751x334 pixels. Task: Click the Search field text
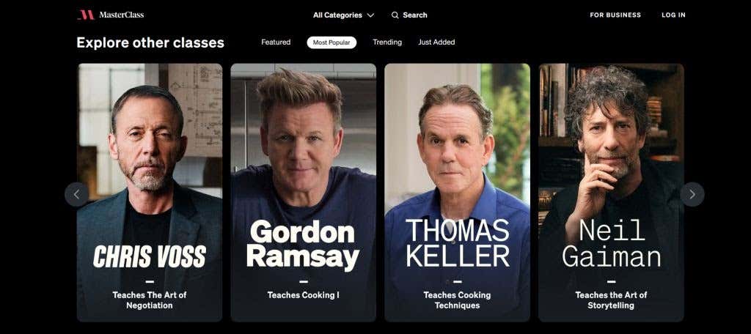coord(415,15)
